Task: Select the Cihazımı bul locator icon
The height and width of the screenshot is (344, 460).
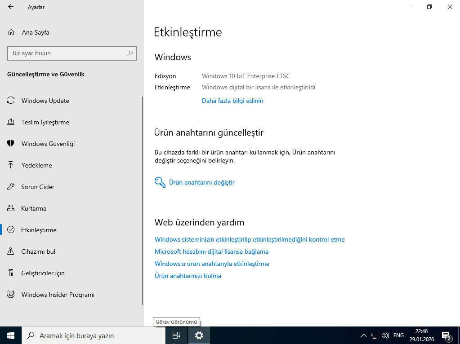Action: click(11, 251)
